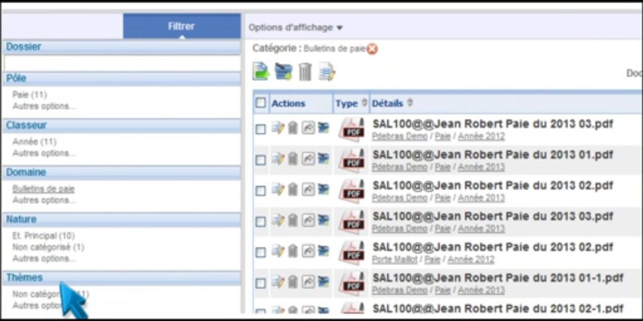Sort the table by the Type column
This screenshot has width=643, height=321.
[352, 103]
